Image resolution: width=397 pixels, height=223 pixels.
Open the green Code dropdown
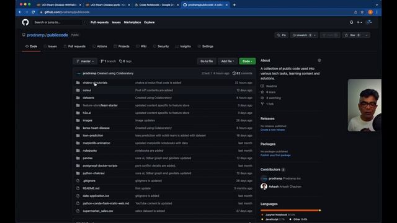click(x=247, y=61)
